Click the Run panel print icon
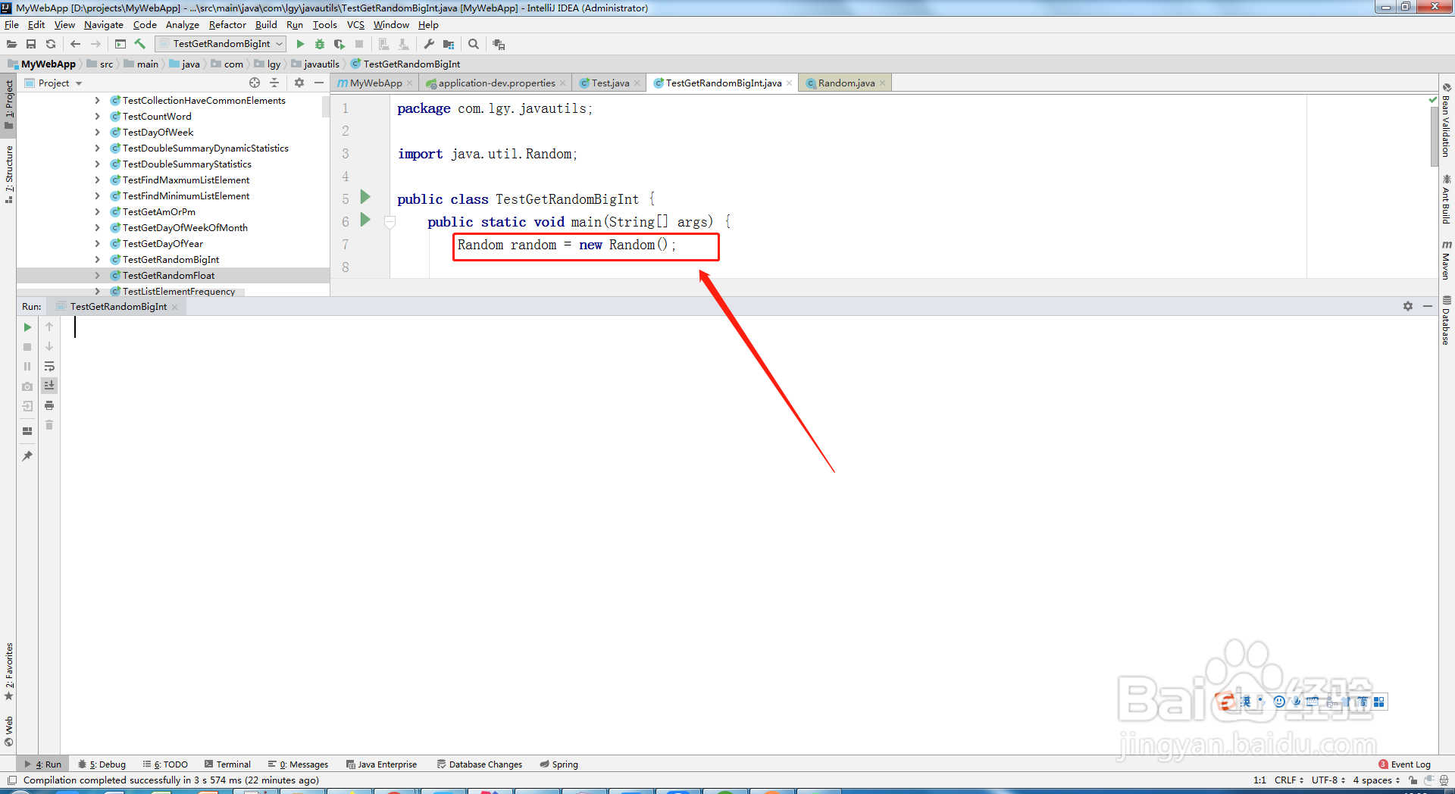The width and height of the screenshot is (1455, 794). click(49, 405)
